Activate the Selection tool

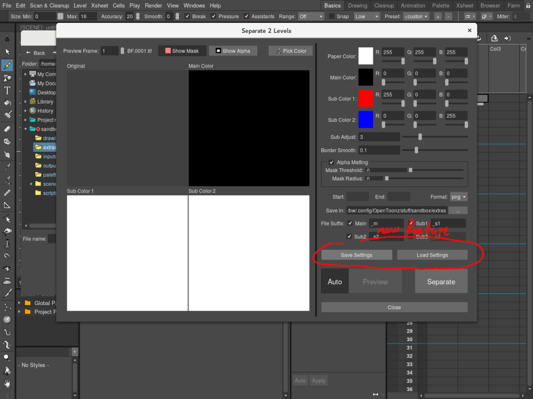pos(7,52)
